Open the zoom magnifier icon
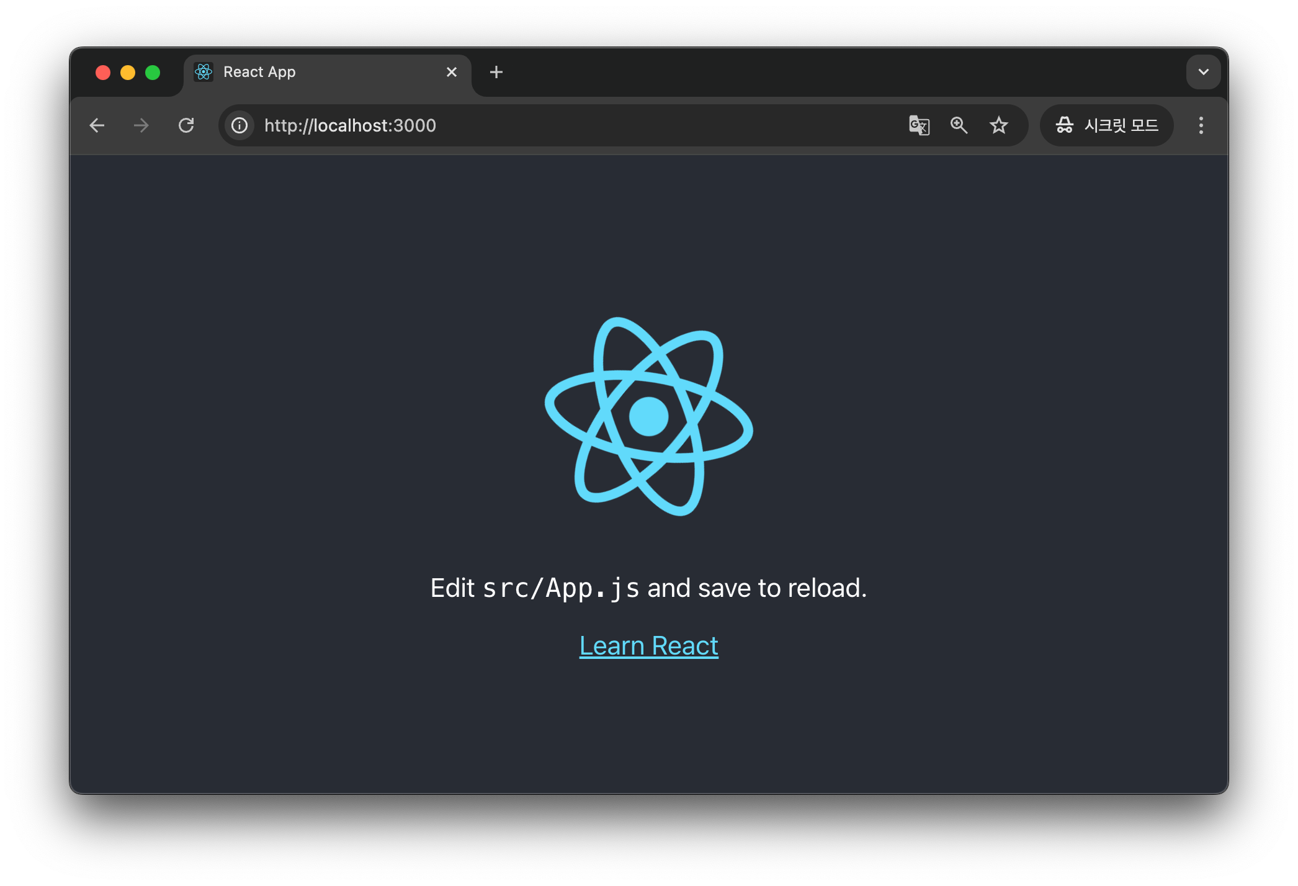Viewport: 1298px width, 886px height. point(959,125)
